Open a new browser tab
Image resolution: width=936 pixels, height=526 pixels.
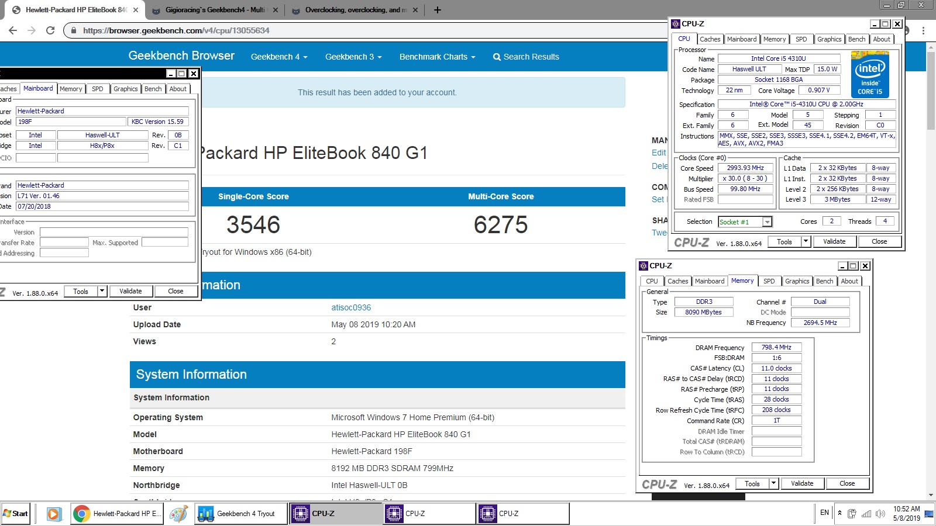[x=437, y=10]
